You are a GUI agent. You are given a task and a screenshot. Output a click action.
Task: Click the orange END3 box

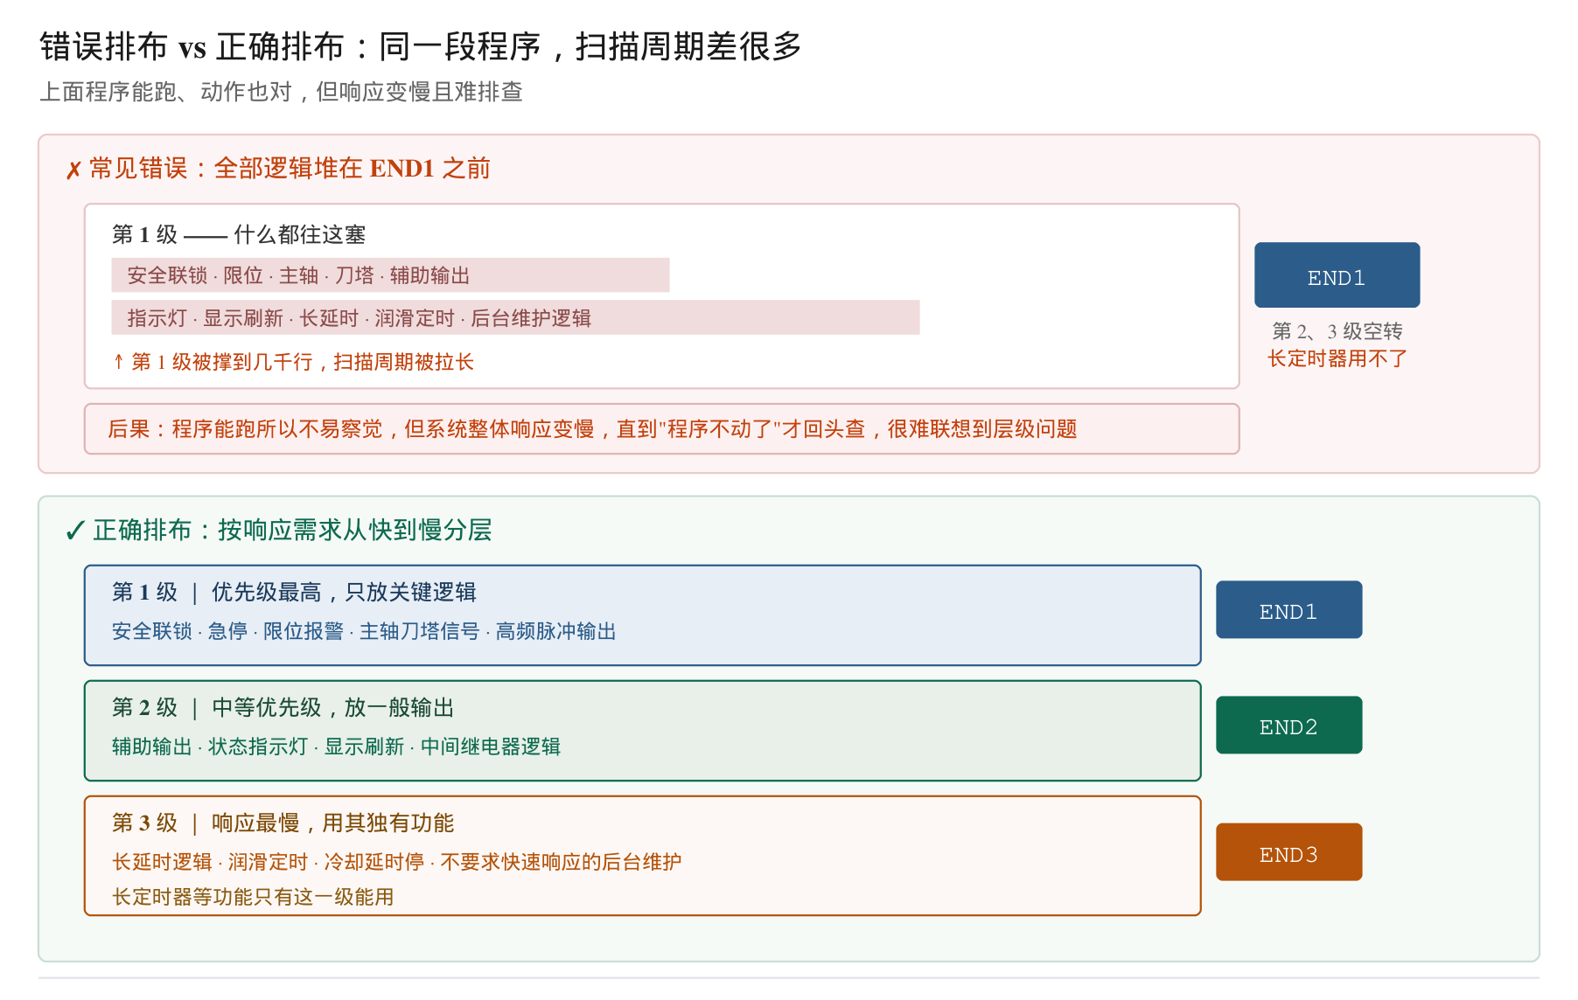coord(1288,851)
